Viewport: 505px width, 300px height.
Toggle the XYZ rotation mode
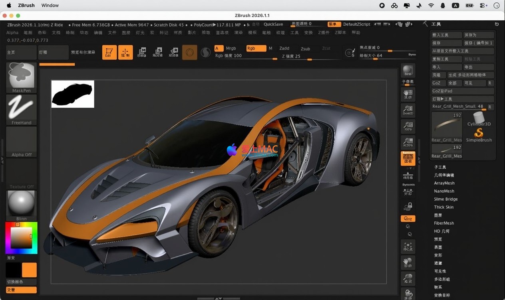coord(408,219)
